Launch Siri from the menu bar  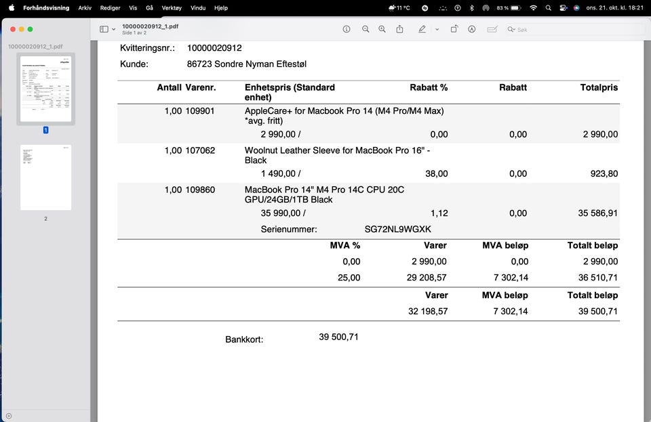pyautogui.click(x=576, y=8)
